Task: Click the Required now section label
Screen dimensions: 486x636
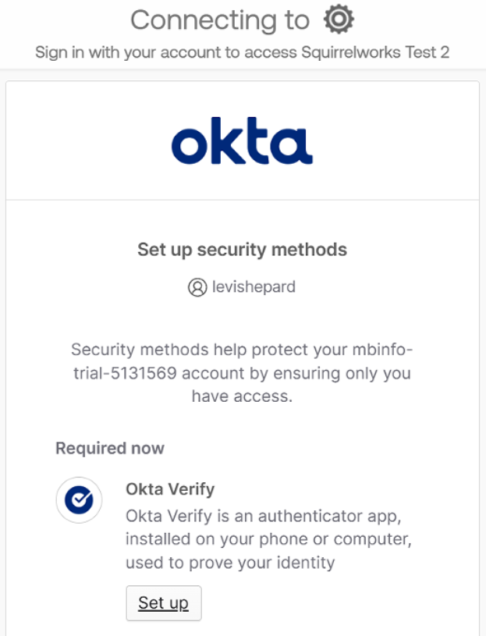Action: point(110,448)
